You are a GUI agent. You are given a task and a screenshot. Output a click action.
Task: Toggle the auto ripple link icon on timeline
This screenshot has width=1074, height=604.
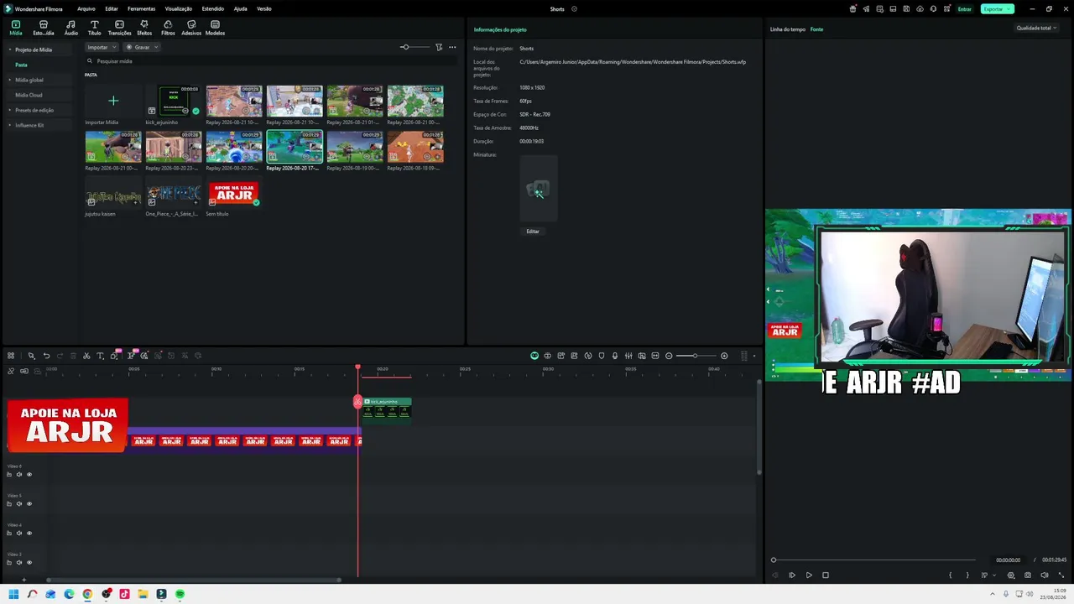[x=24, y=371]
